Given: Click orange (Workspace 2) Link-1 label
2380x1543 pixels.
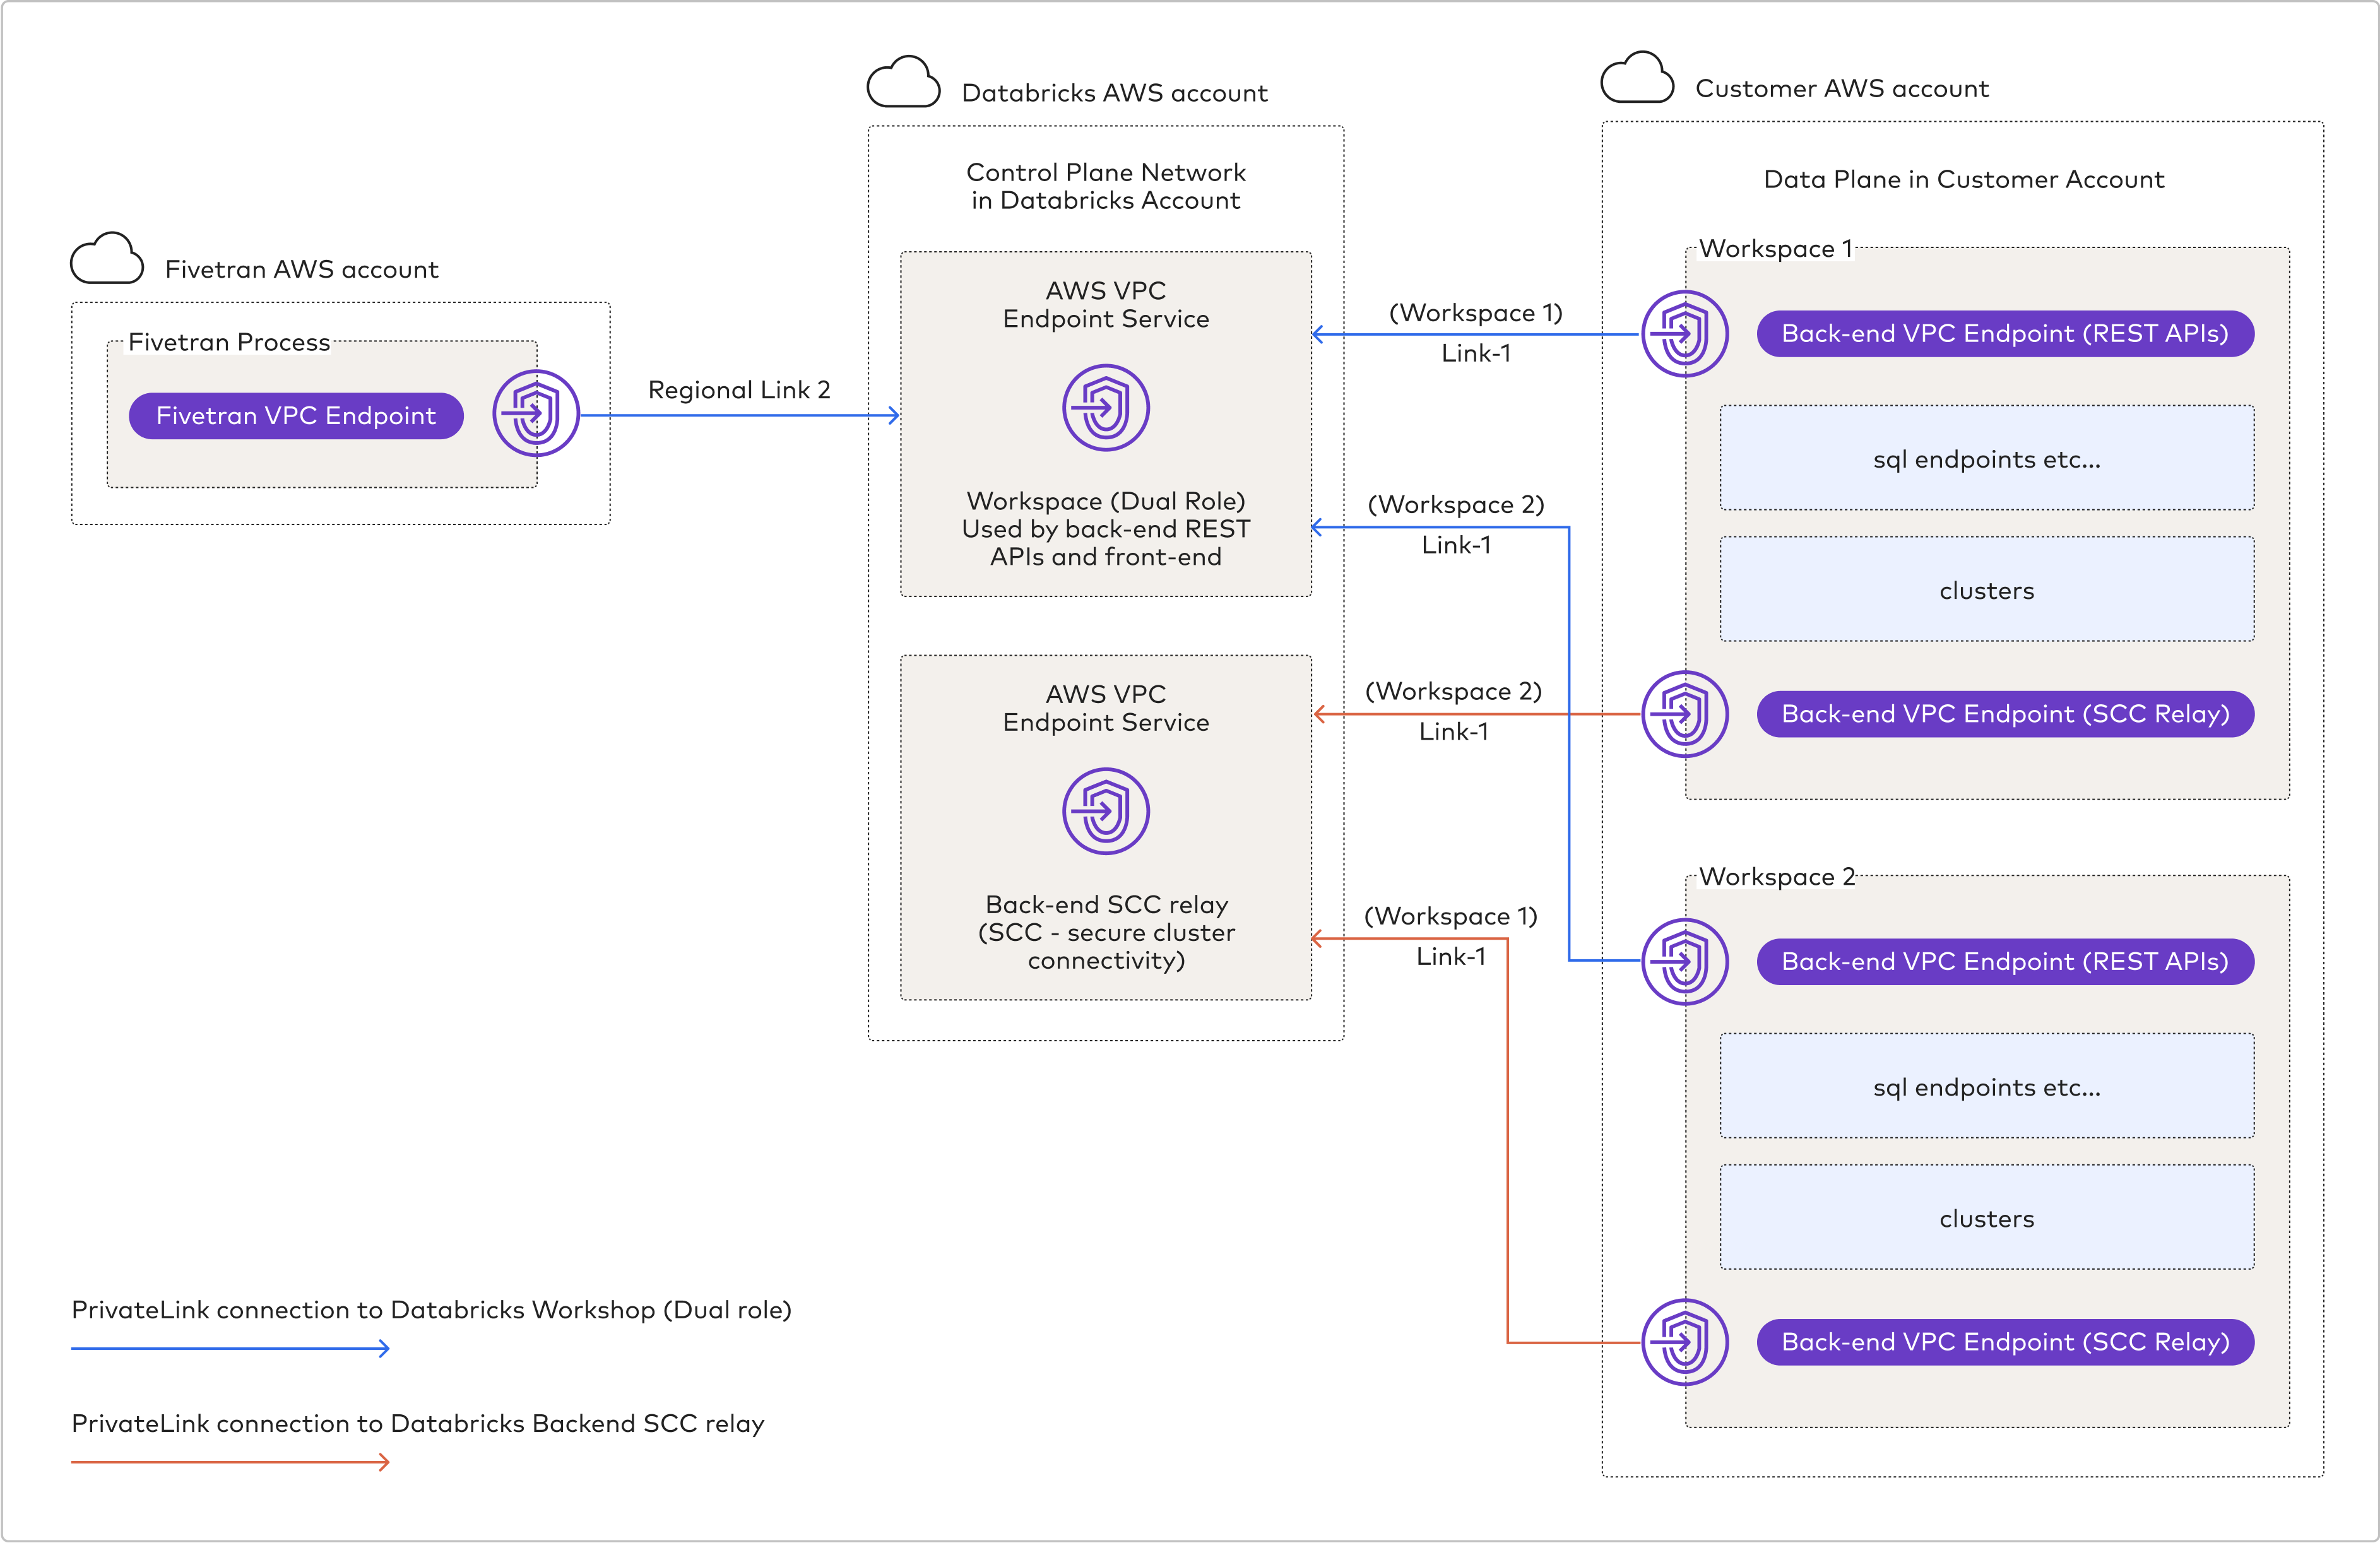Looking at the screenshot, I should (1454, 711).
